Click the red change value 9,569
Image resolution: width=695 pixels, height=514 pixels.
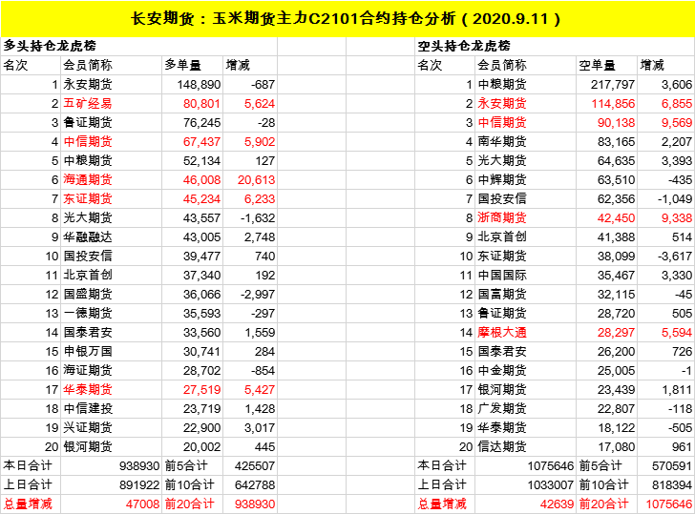(x=665, y=122)
